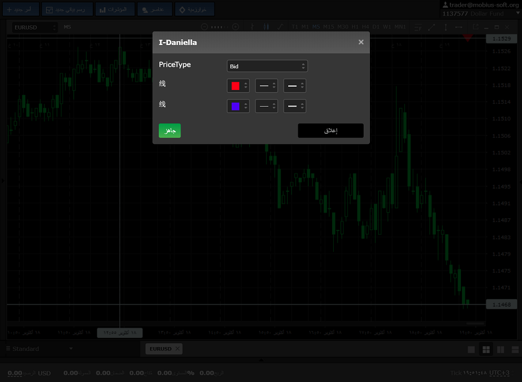Click the Fibonacci levels tool icon
The width and height of the screenshot is (522, 382).
coord(418,27)
